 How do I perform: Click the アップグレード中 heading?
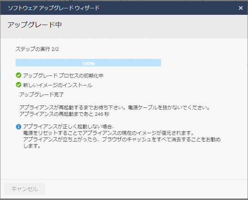point(35,25)
